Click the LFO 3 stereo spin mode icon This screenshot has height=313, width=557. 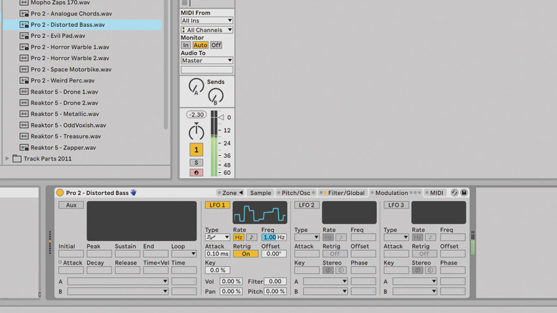[x=430, y=270]
